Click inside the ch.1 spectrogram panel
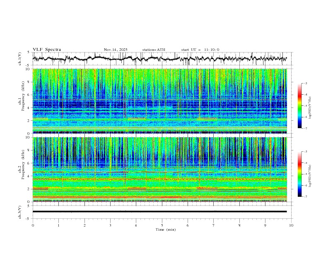Screen dimensions: 328x253 (x=160, y=101)
